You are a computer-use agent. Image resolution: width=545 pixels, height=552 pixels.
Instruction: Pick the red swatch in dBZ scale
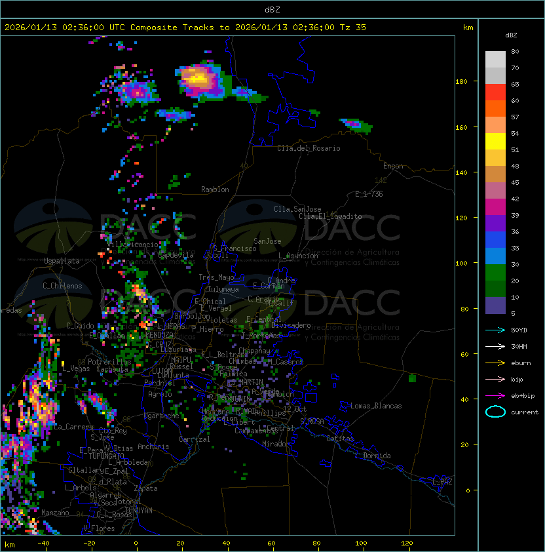(x=495, y=92)
